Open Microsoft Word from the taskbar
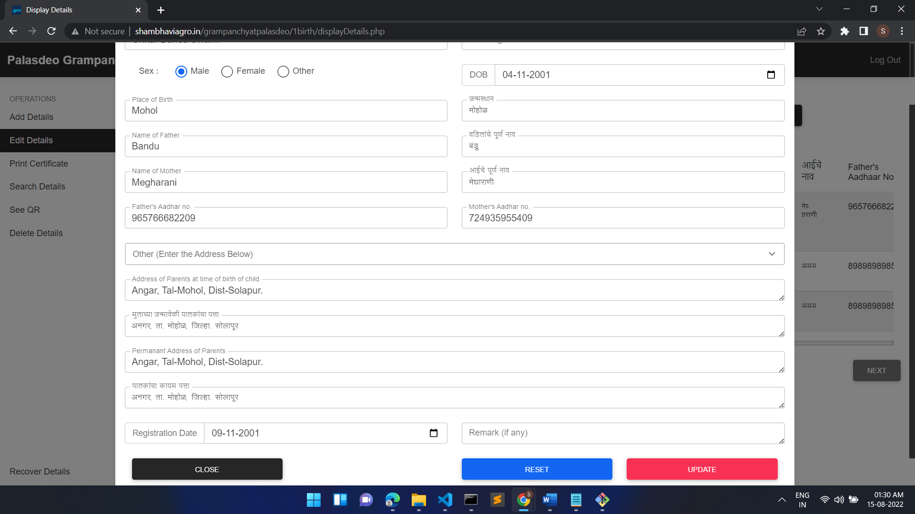 [x=549, y=500]
